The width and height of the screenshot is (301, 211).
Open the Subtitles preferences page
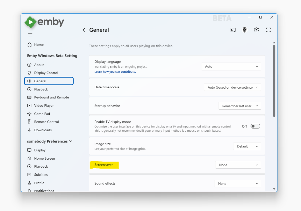[x=49, y=175]
